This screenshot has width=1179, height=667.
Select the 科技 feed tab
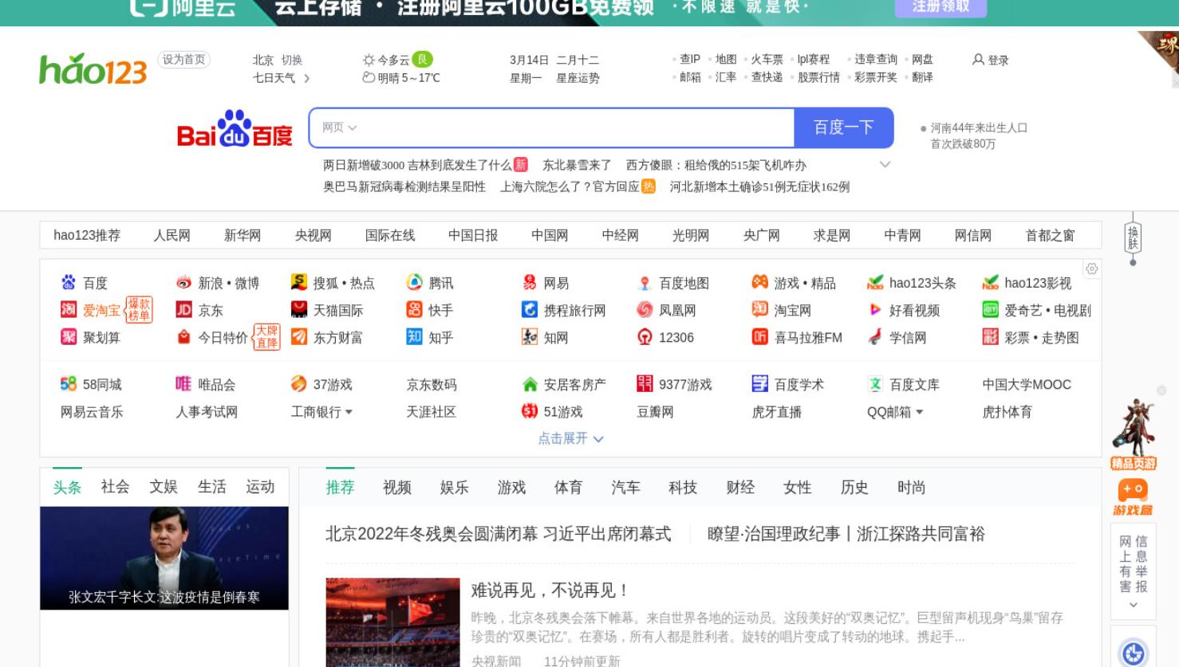pos(683,488)
